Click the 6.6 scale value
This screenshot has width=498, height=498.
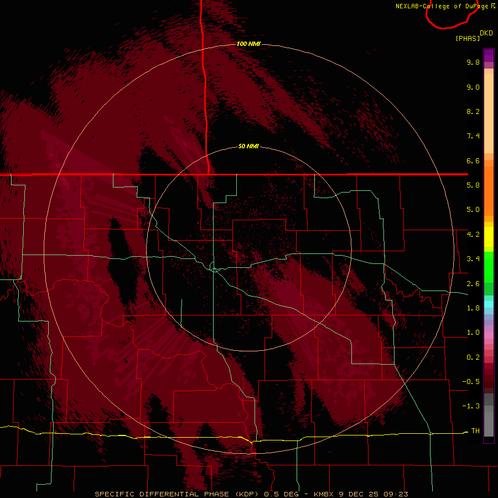click(x=473, y=160)
